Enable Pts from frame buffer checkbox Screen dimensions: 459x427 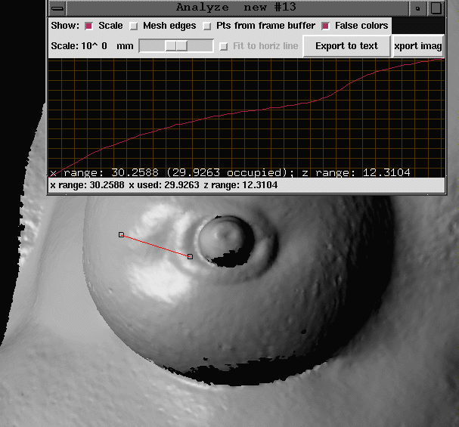(x=207, y=26)
